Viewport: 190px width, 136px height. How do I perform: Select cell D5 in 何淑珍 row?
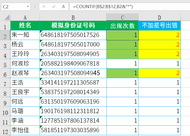pyautogui.click(x=160, y=64)
